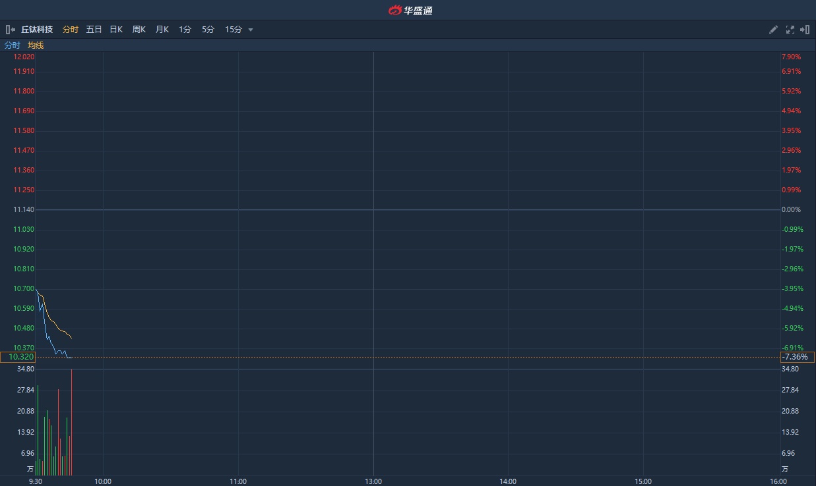
Task: Click the -3.95% axis label
Action: click(x=792, y=288)
